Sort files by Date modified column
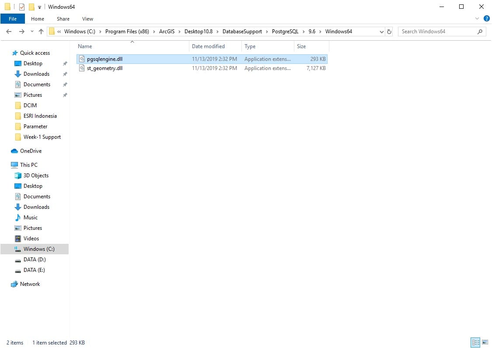Viewport: 492px width, 348px height. [208, 46]
